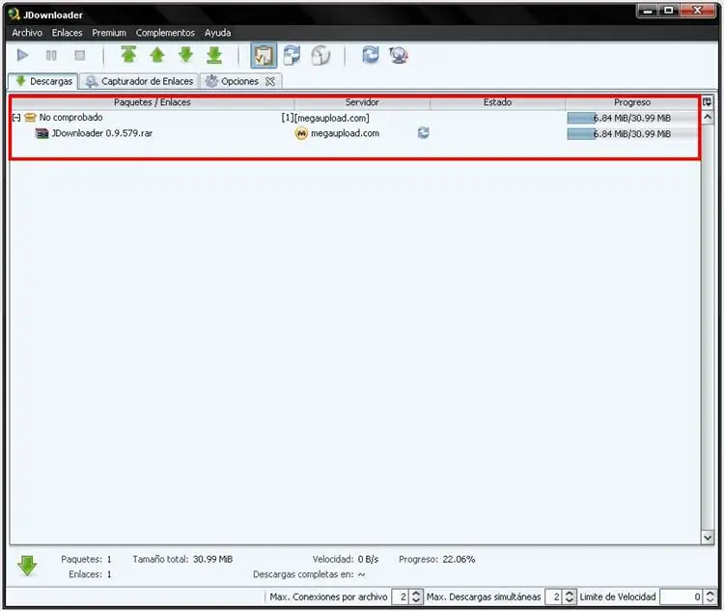Sort by Servidor column header

click(362, 102)
